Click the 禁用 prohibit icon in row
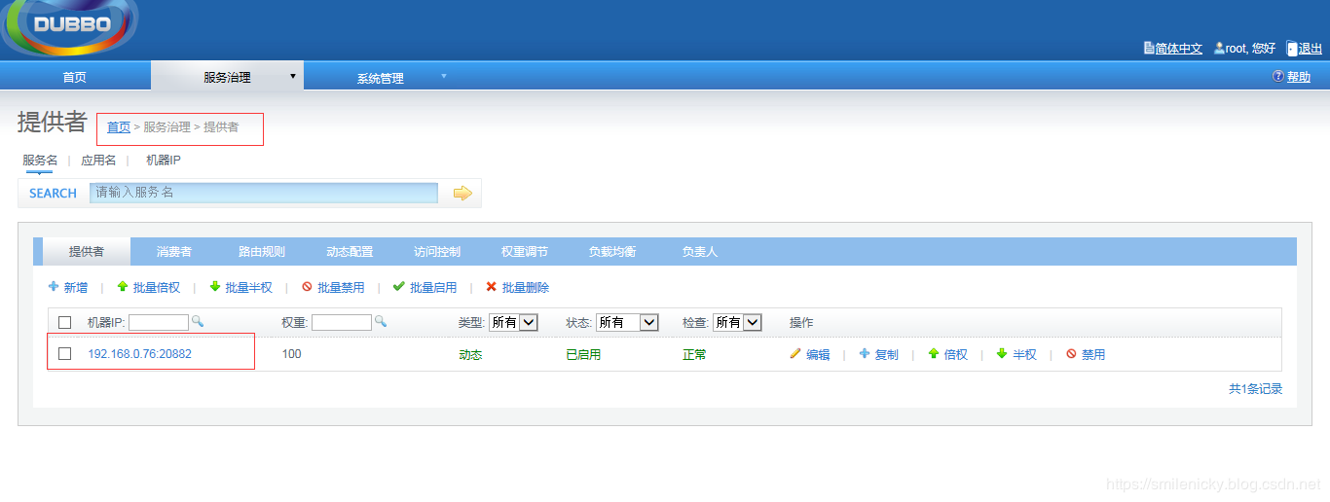1330x502 pixels. [1071, 354]
